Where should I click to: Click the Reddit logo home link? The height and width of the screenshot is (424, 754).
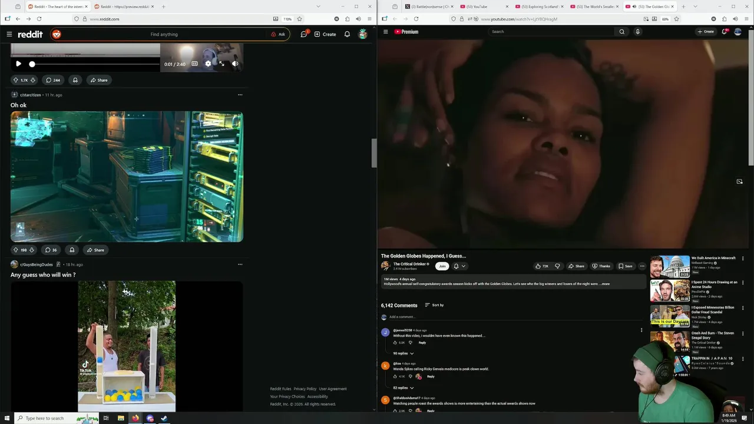[30, 34]
